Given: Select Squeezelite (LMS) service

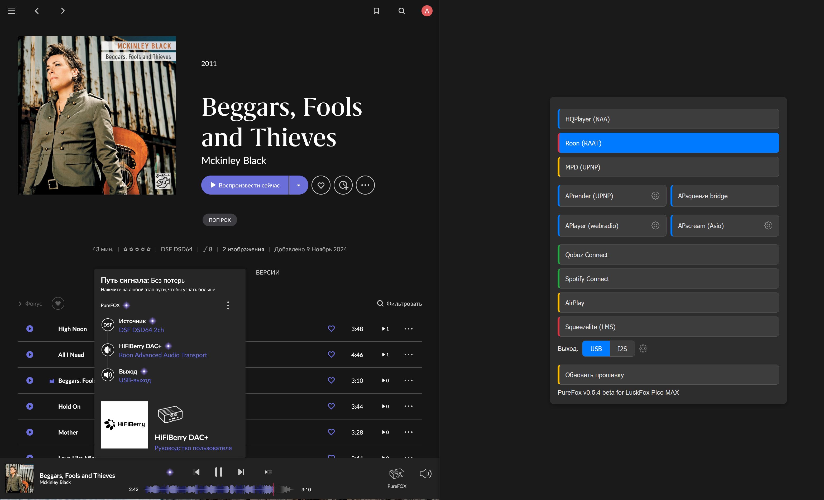Looking at the screenshot, I should (x=668, y=327).
